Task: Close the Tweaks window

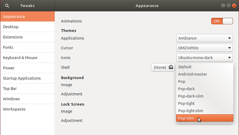Action: [x=234, y=6]
